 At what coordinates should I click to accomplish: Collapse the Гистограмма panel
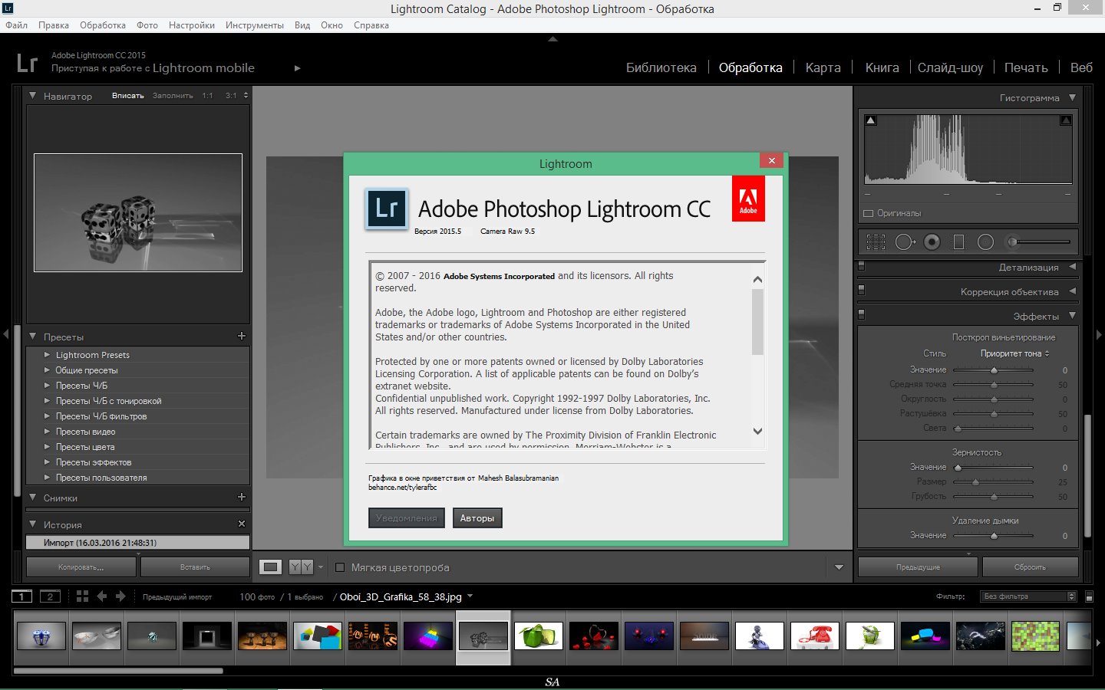point(1072,97)
